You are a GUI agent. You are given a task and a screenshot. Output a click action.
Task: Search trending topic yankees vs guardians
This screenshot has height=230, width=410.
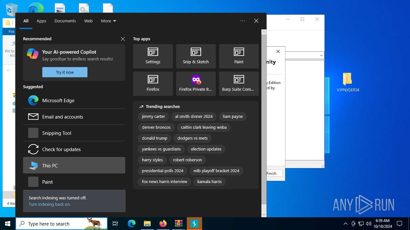click(x=161, y=149)
